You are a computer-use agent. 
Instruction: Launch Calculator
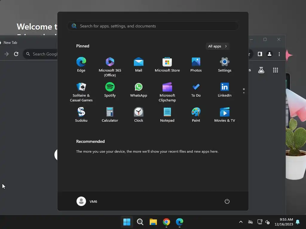(x=110, y=115)
